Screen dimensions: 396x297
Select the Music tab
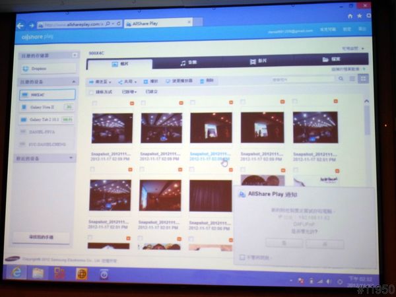188,63
